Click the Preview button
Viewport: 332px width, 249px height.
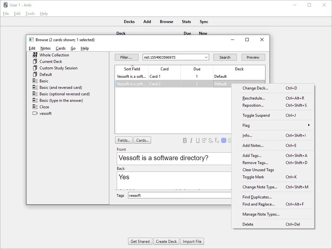click(253, 57)
